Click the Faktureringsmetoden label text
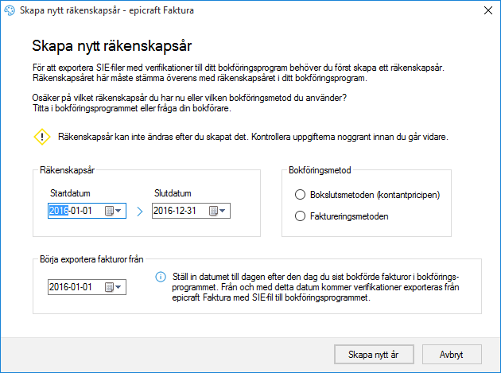This screenshot has height=373, width=501. (x=349, y=216)
